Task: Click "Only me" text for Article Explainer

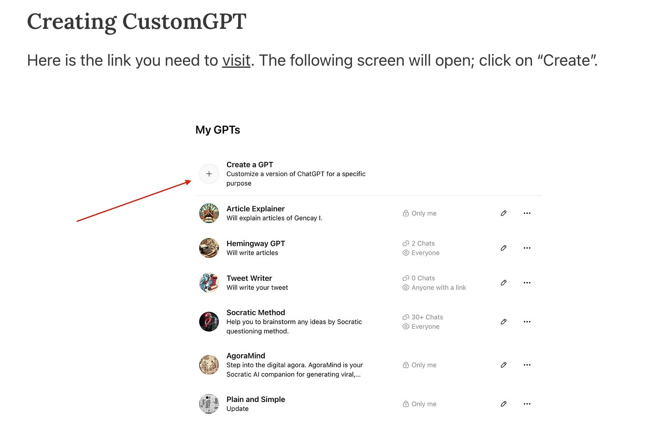Action: pos(424,213)
